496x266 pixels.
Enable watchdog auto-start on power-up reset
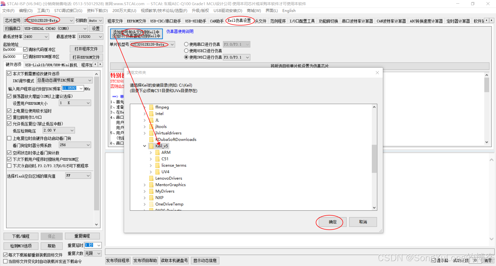[x=9, y=138]
